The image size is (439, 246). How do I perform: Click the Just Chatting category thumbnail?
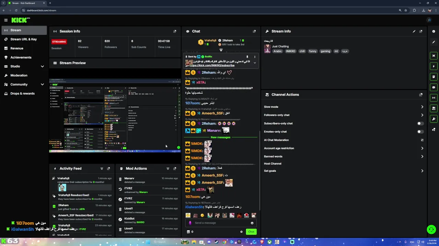tap(267, 49)
